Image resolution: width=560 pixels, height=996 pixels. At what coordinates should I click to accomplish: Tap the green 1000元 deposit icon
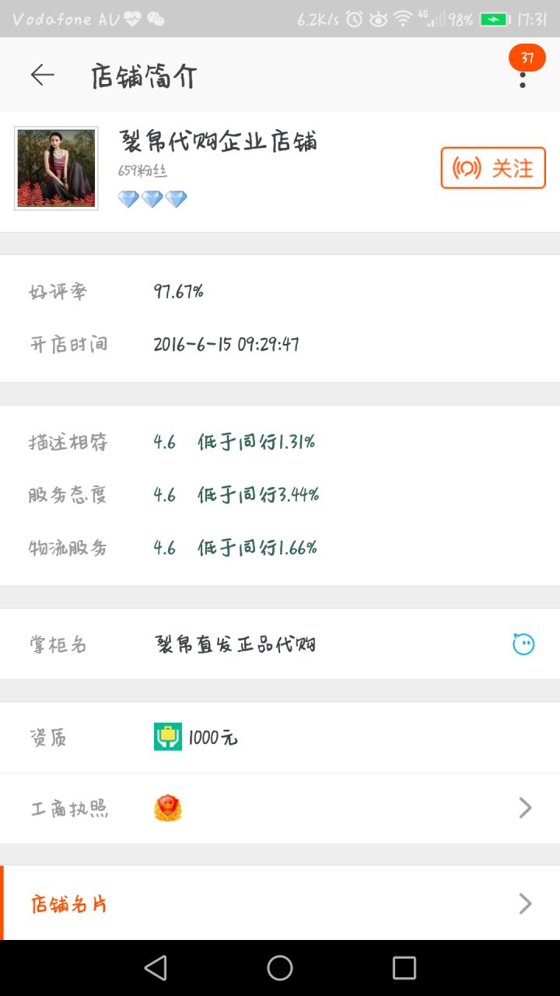click(x=167, y=737)
